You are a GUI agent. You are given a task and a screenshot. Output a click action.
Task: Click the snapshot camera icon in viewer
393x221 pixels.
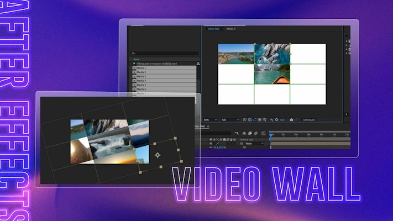291,119
